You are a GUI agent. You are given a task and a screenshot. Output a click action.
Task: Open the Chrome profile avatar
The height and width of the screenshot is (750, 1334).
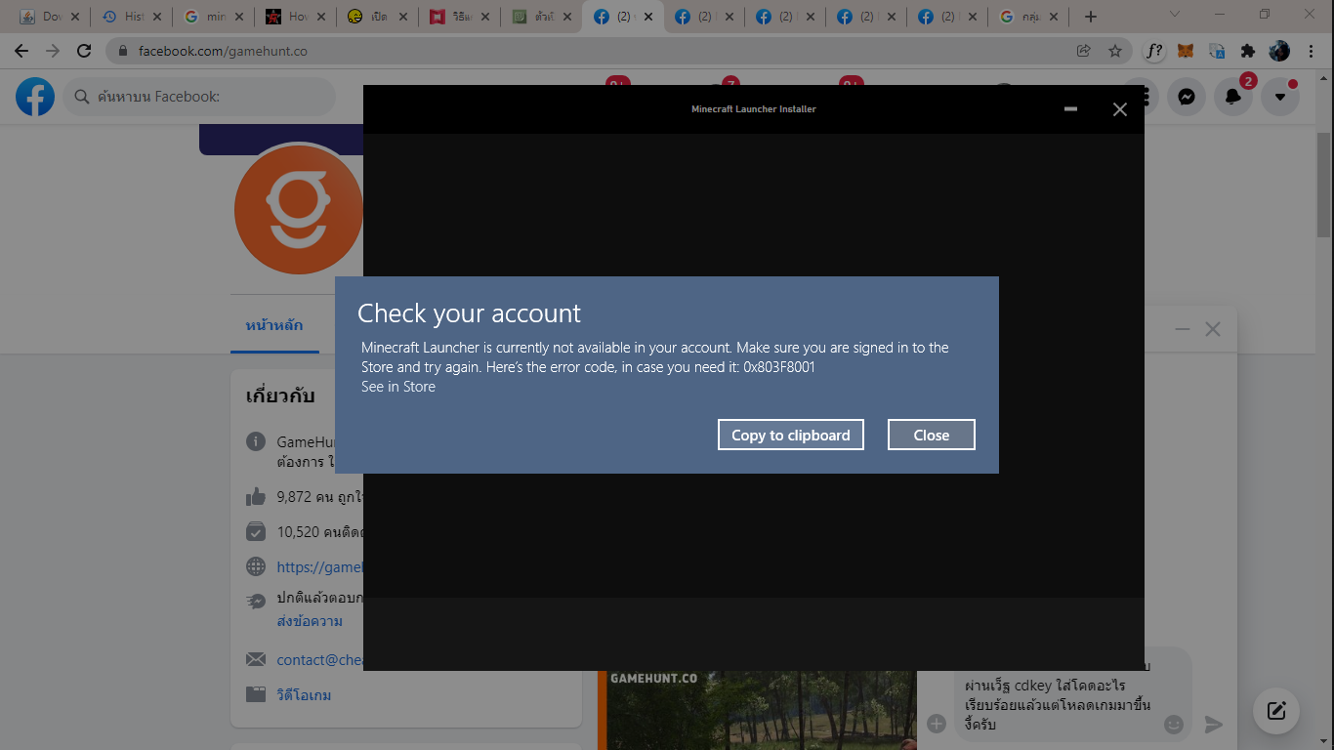point(1279,51)
